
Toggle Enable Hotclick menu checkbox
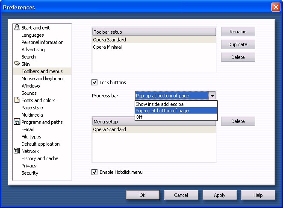[94, 172]
